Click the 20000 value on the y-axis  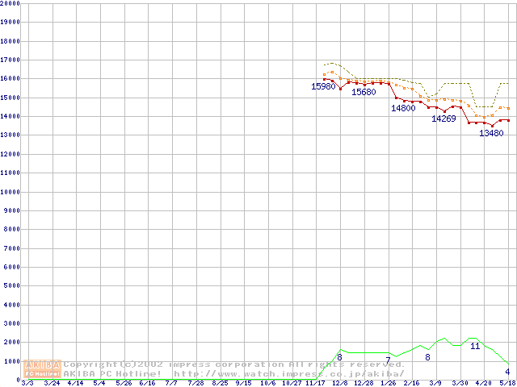point(11,3)
